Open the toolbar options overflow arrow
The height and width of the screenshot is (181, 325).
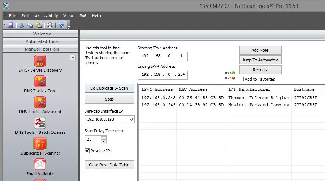coord(68,27)
